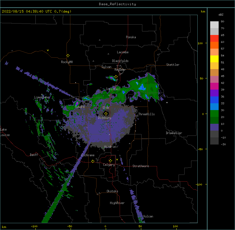235x230 pixels.
Task: Pick the light blue 30-33 dBZ swatch
Action: (214, 107)
